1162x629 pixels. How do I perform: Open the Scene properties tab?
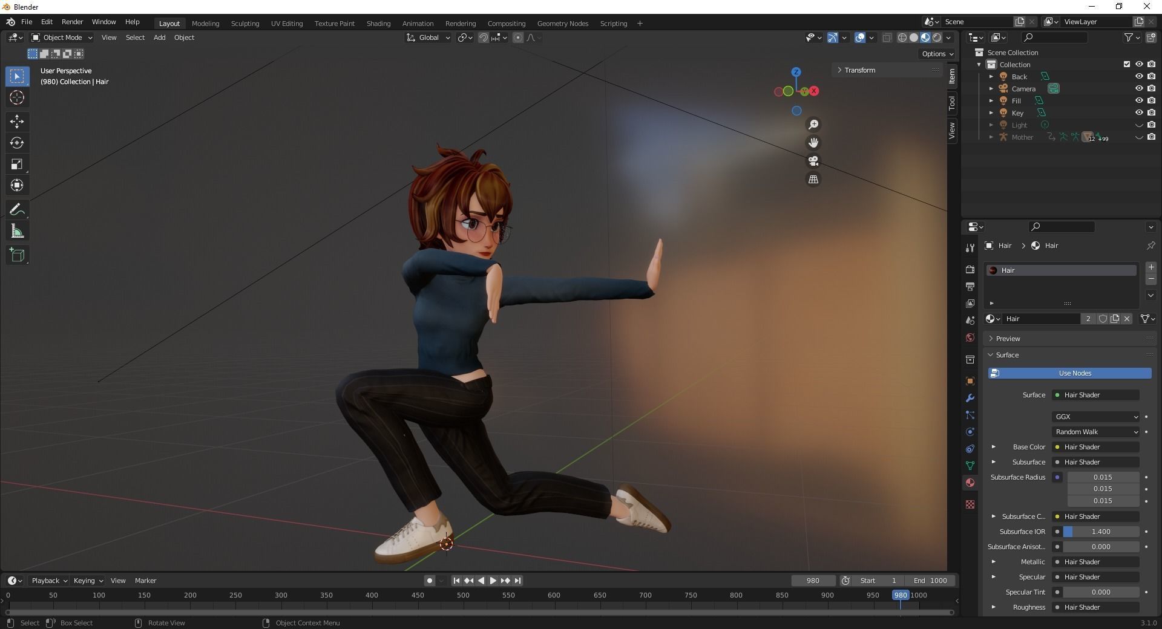[970, 321]
